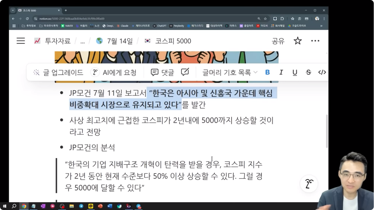Toggle underline on the selected text
Image resolution: width=374 pixels, height=210 pixels.
tap(295, 72)
